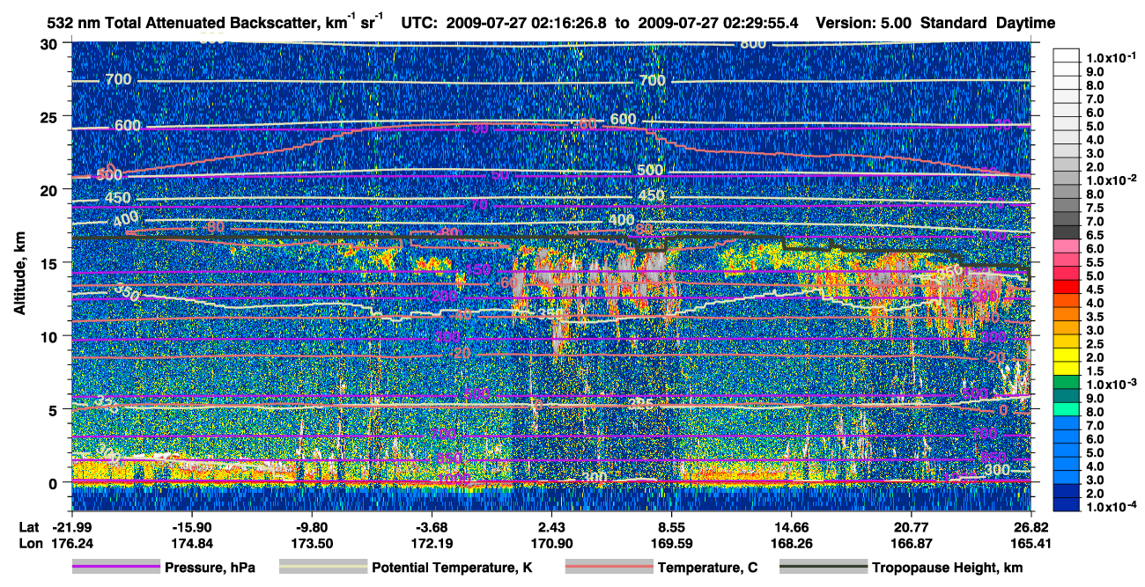The image size is (1145, 587).
Task: Click the longitude value 169.59
Action: pos(672,543)
